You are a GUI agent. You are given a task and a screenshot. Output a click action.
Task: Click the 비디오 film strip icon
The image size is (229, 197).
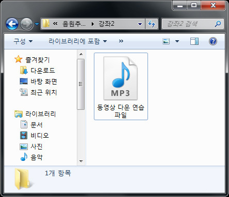(24, 136)
